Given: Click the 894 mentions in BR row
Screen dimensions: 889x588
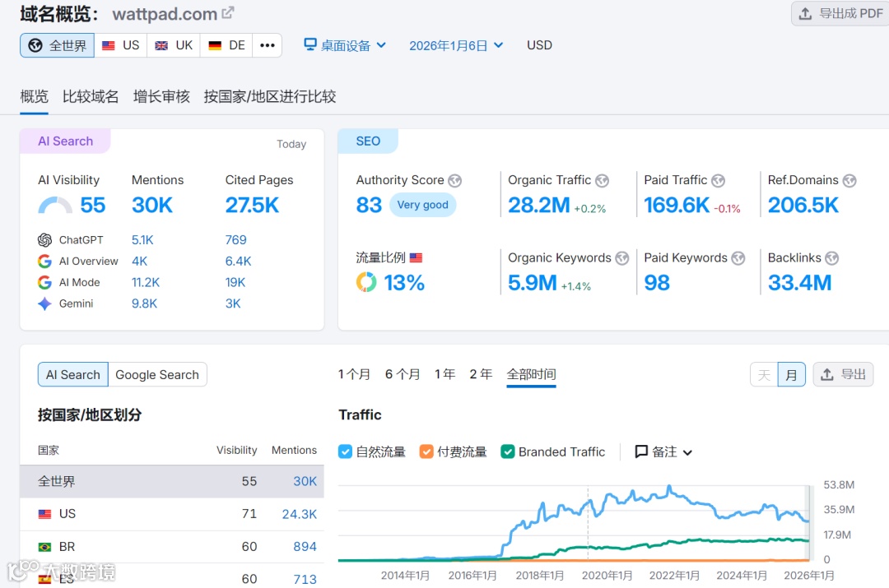Looking at the screenshot, I should (x=305, y=547).
